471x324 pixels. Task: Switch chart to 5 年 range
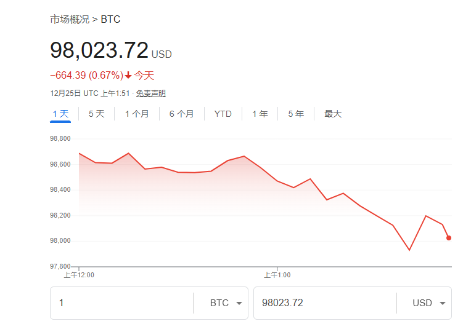pyautogui.click(x=295, y=114)
